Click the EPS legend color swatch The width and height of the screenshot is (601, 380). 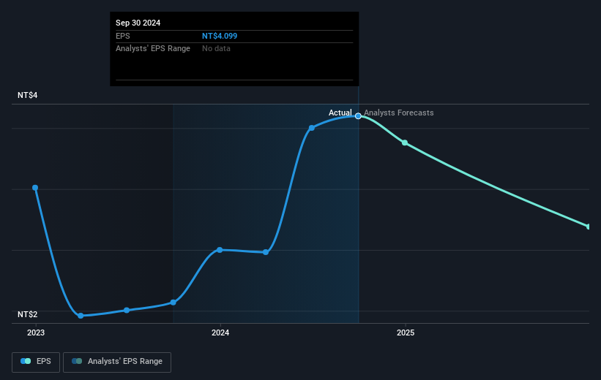[26, 361]
